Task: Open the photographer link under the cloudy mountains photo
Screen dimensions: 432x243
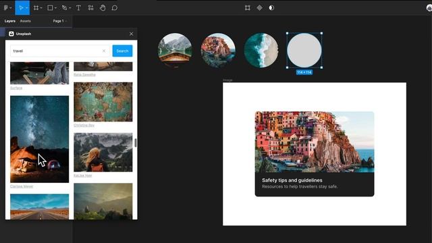Action: (82, 175)
